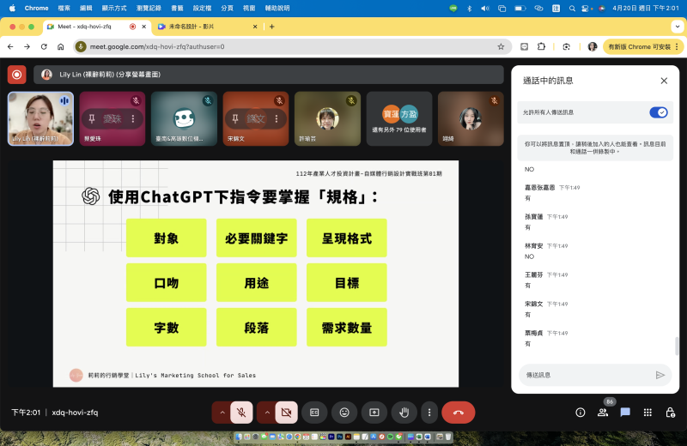
Task: Open Spotlight search in menu bar
Action: pyautogui.click(x=572, y=9)
